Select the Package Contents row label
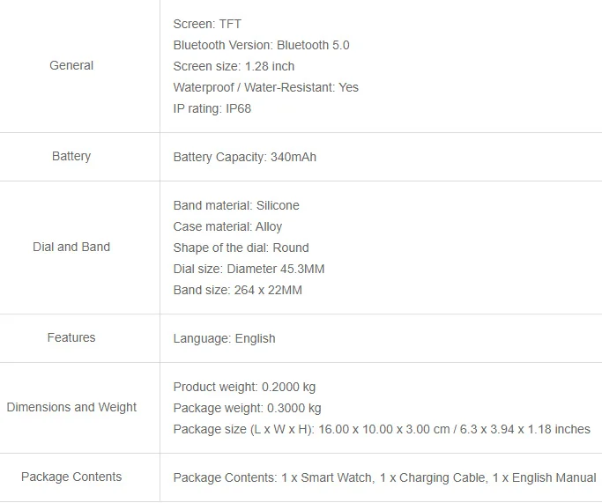The height and width of the screenshot is (503, 602). coord(71,477)
